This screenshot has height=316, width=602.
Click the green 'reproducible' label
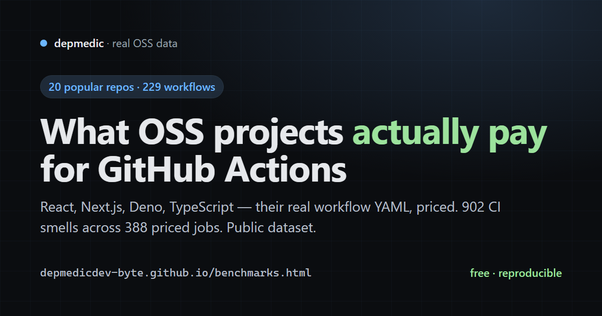[530, 273]
